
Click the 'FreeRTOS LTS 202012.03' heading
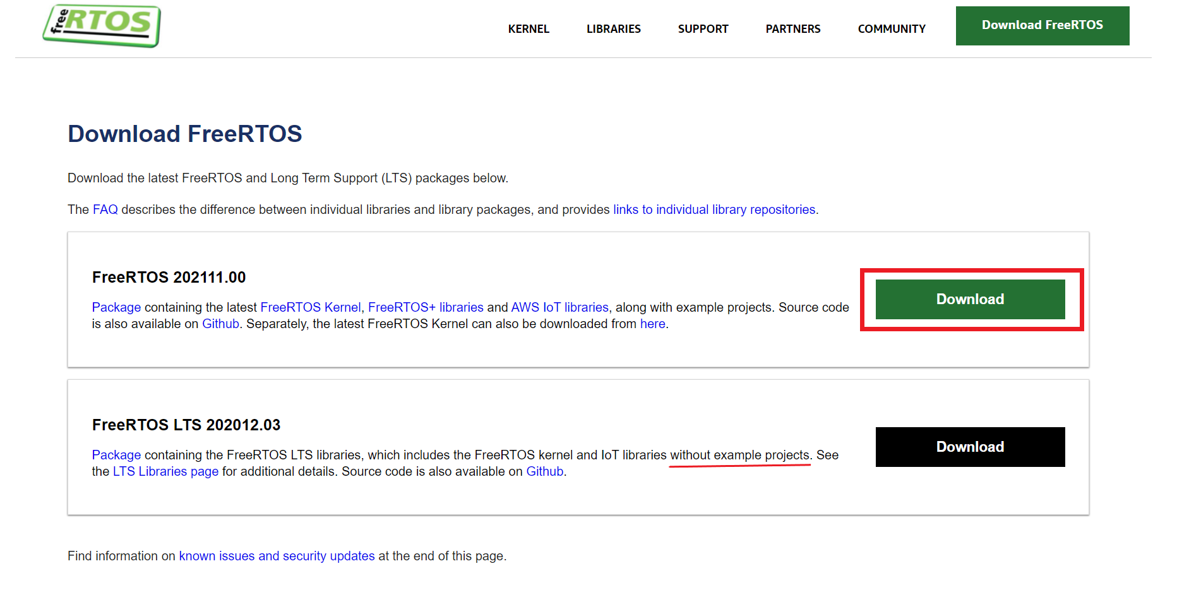[186, 425]
